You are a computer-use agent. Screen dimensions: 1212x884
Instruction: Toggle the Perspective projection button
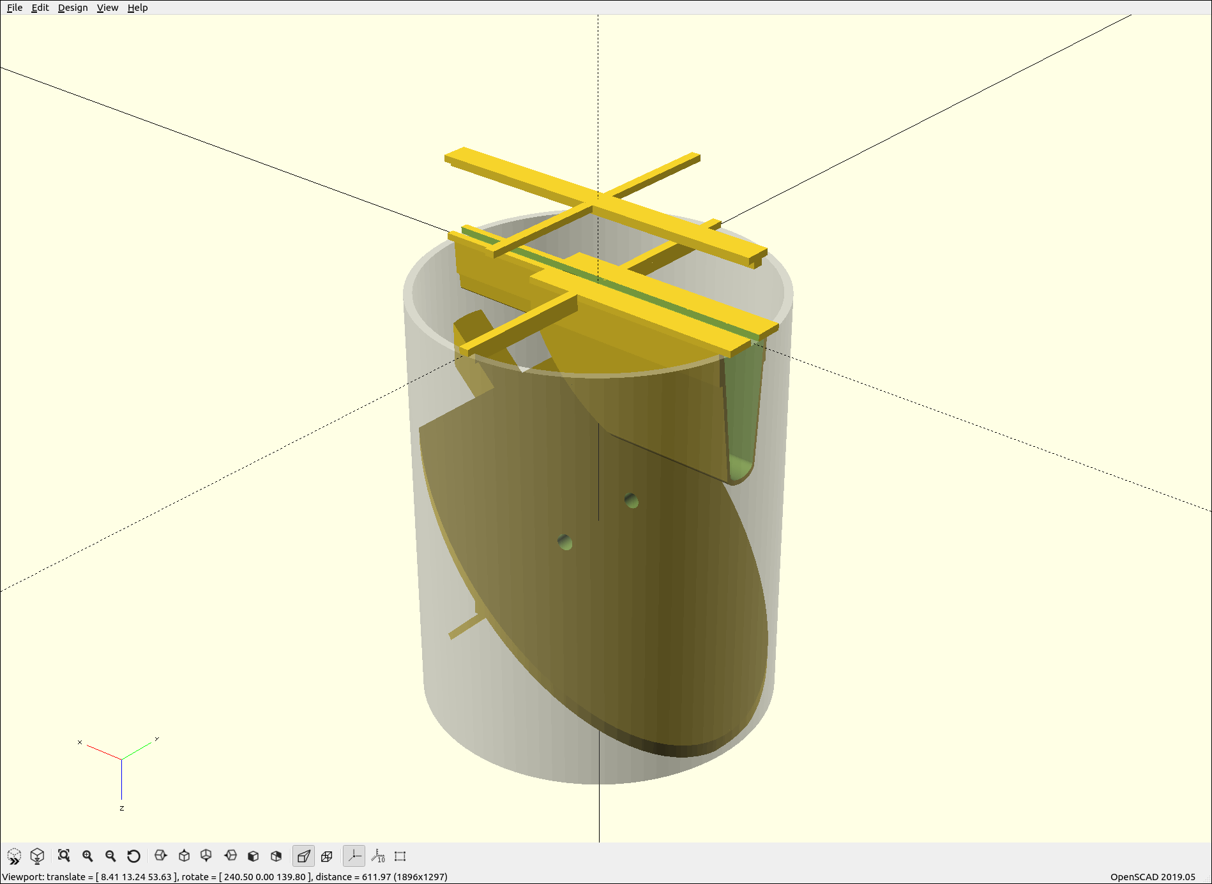[303, 856]
